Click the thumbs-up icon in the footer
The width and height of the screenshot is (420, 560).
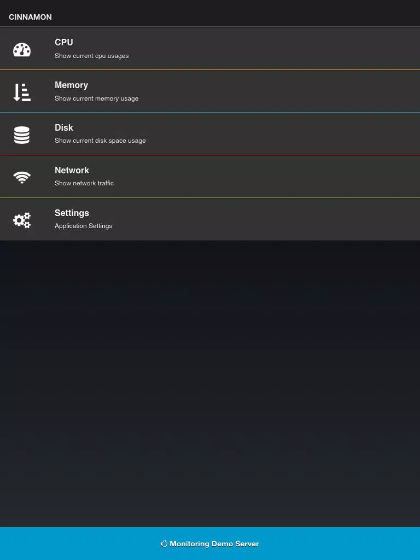coord(164,544)
